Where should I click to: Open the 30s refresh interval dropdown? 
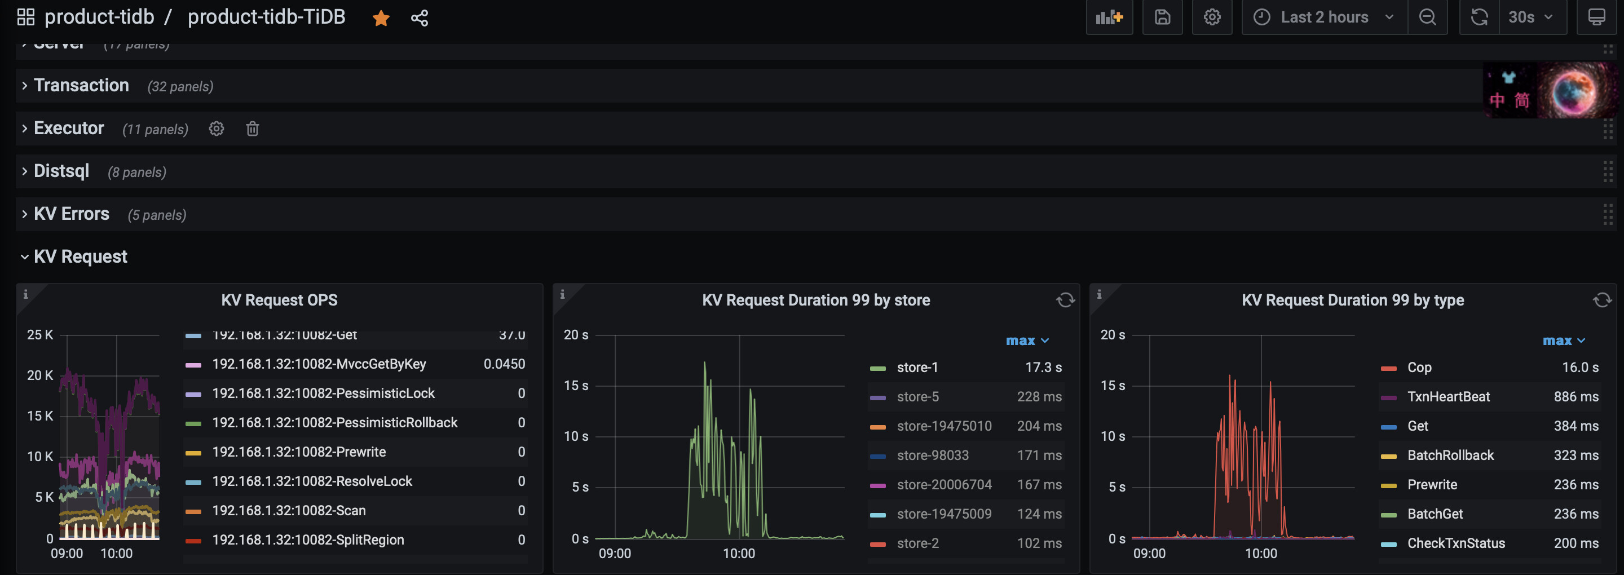pyautogui.click(x=1530, y=17)
